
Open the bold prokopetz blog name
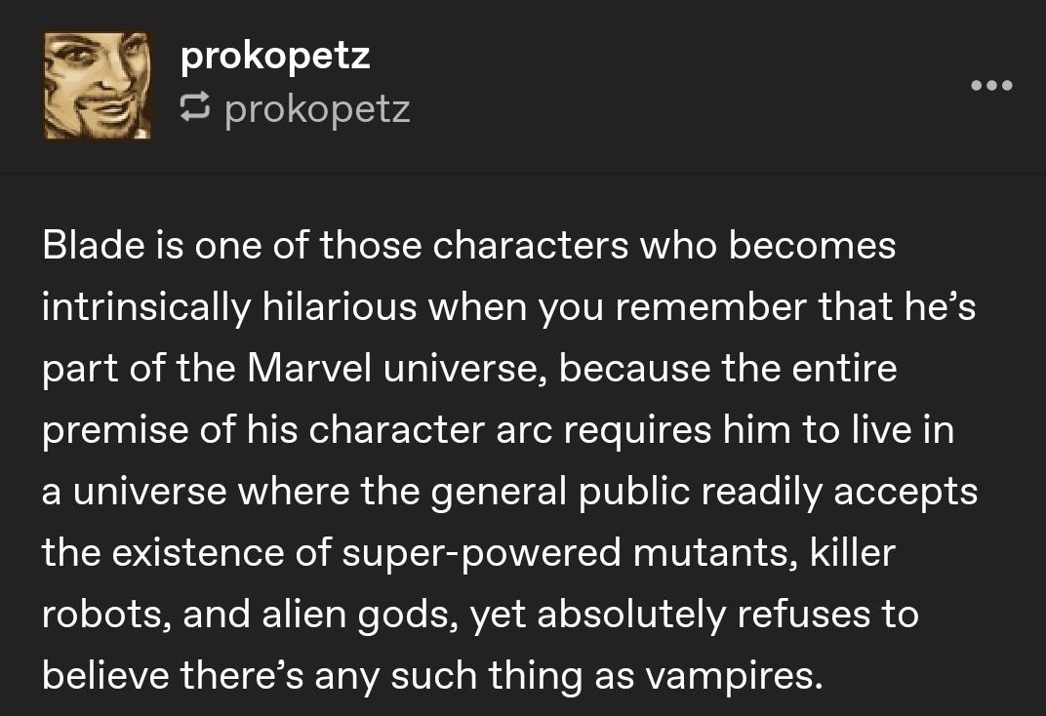(275, 56)
